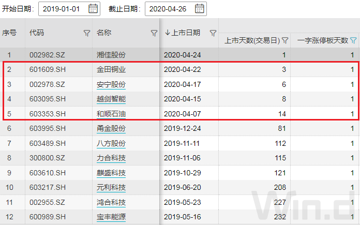Screen dimensions: 360x225
Task: Open the start date calendar picker
Action: coord(93,9)
